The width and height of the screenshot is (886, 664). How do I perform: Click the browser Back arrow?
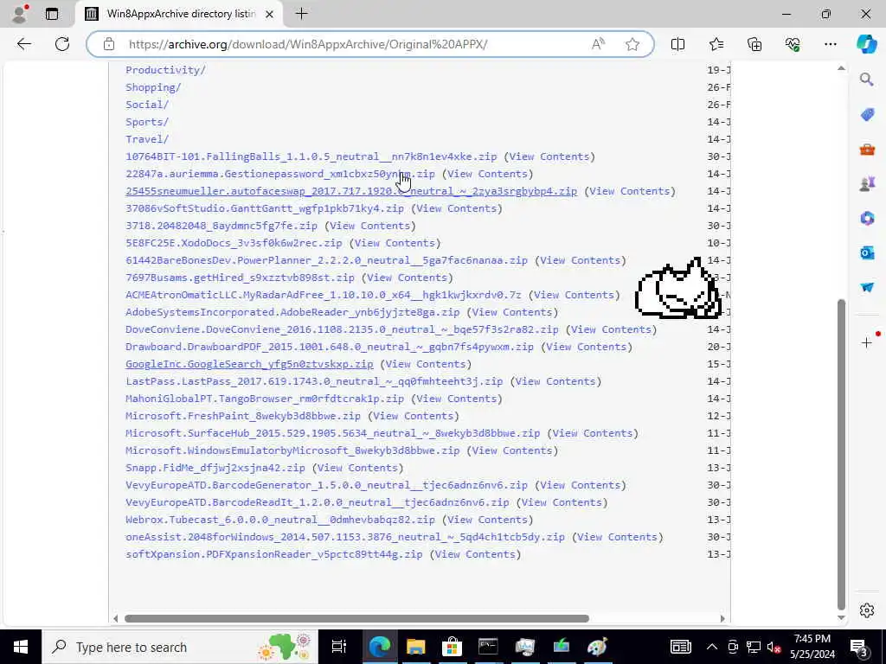tap(23, 44)
